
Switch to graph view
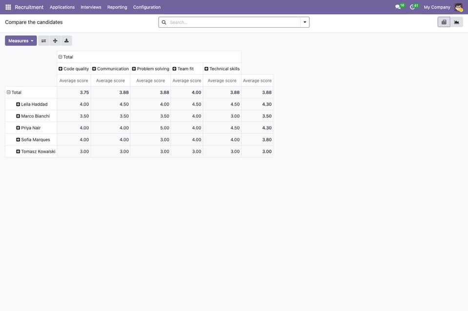pyautogui.click(x=457, y=22)
